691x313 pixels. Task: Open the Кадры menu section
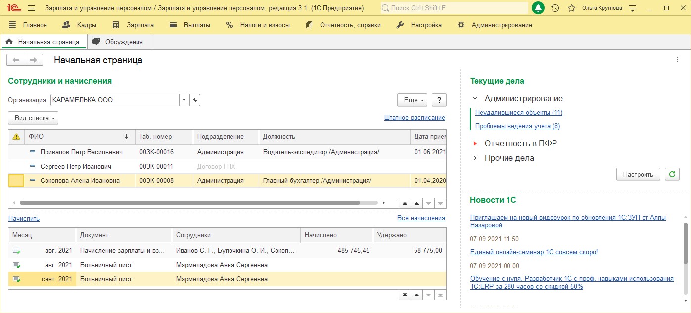click(79, 25)
